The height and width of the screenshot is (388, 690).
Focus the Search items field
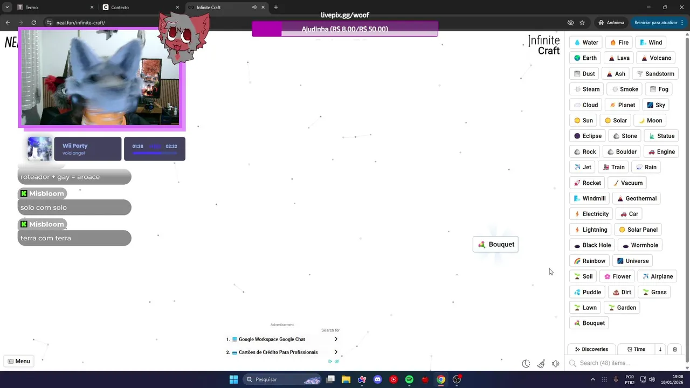click(625, 363)
